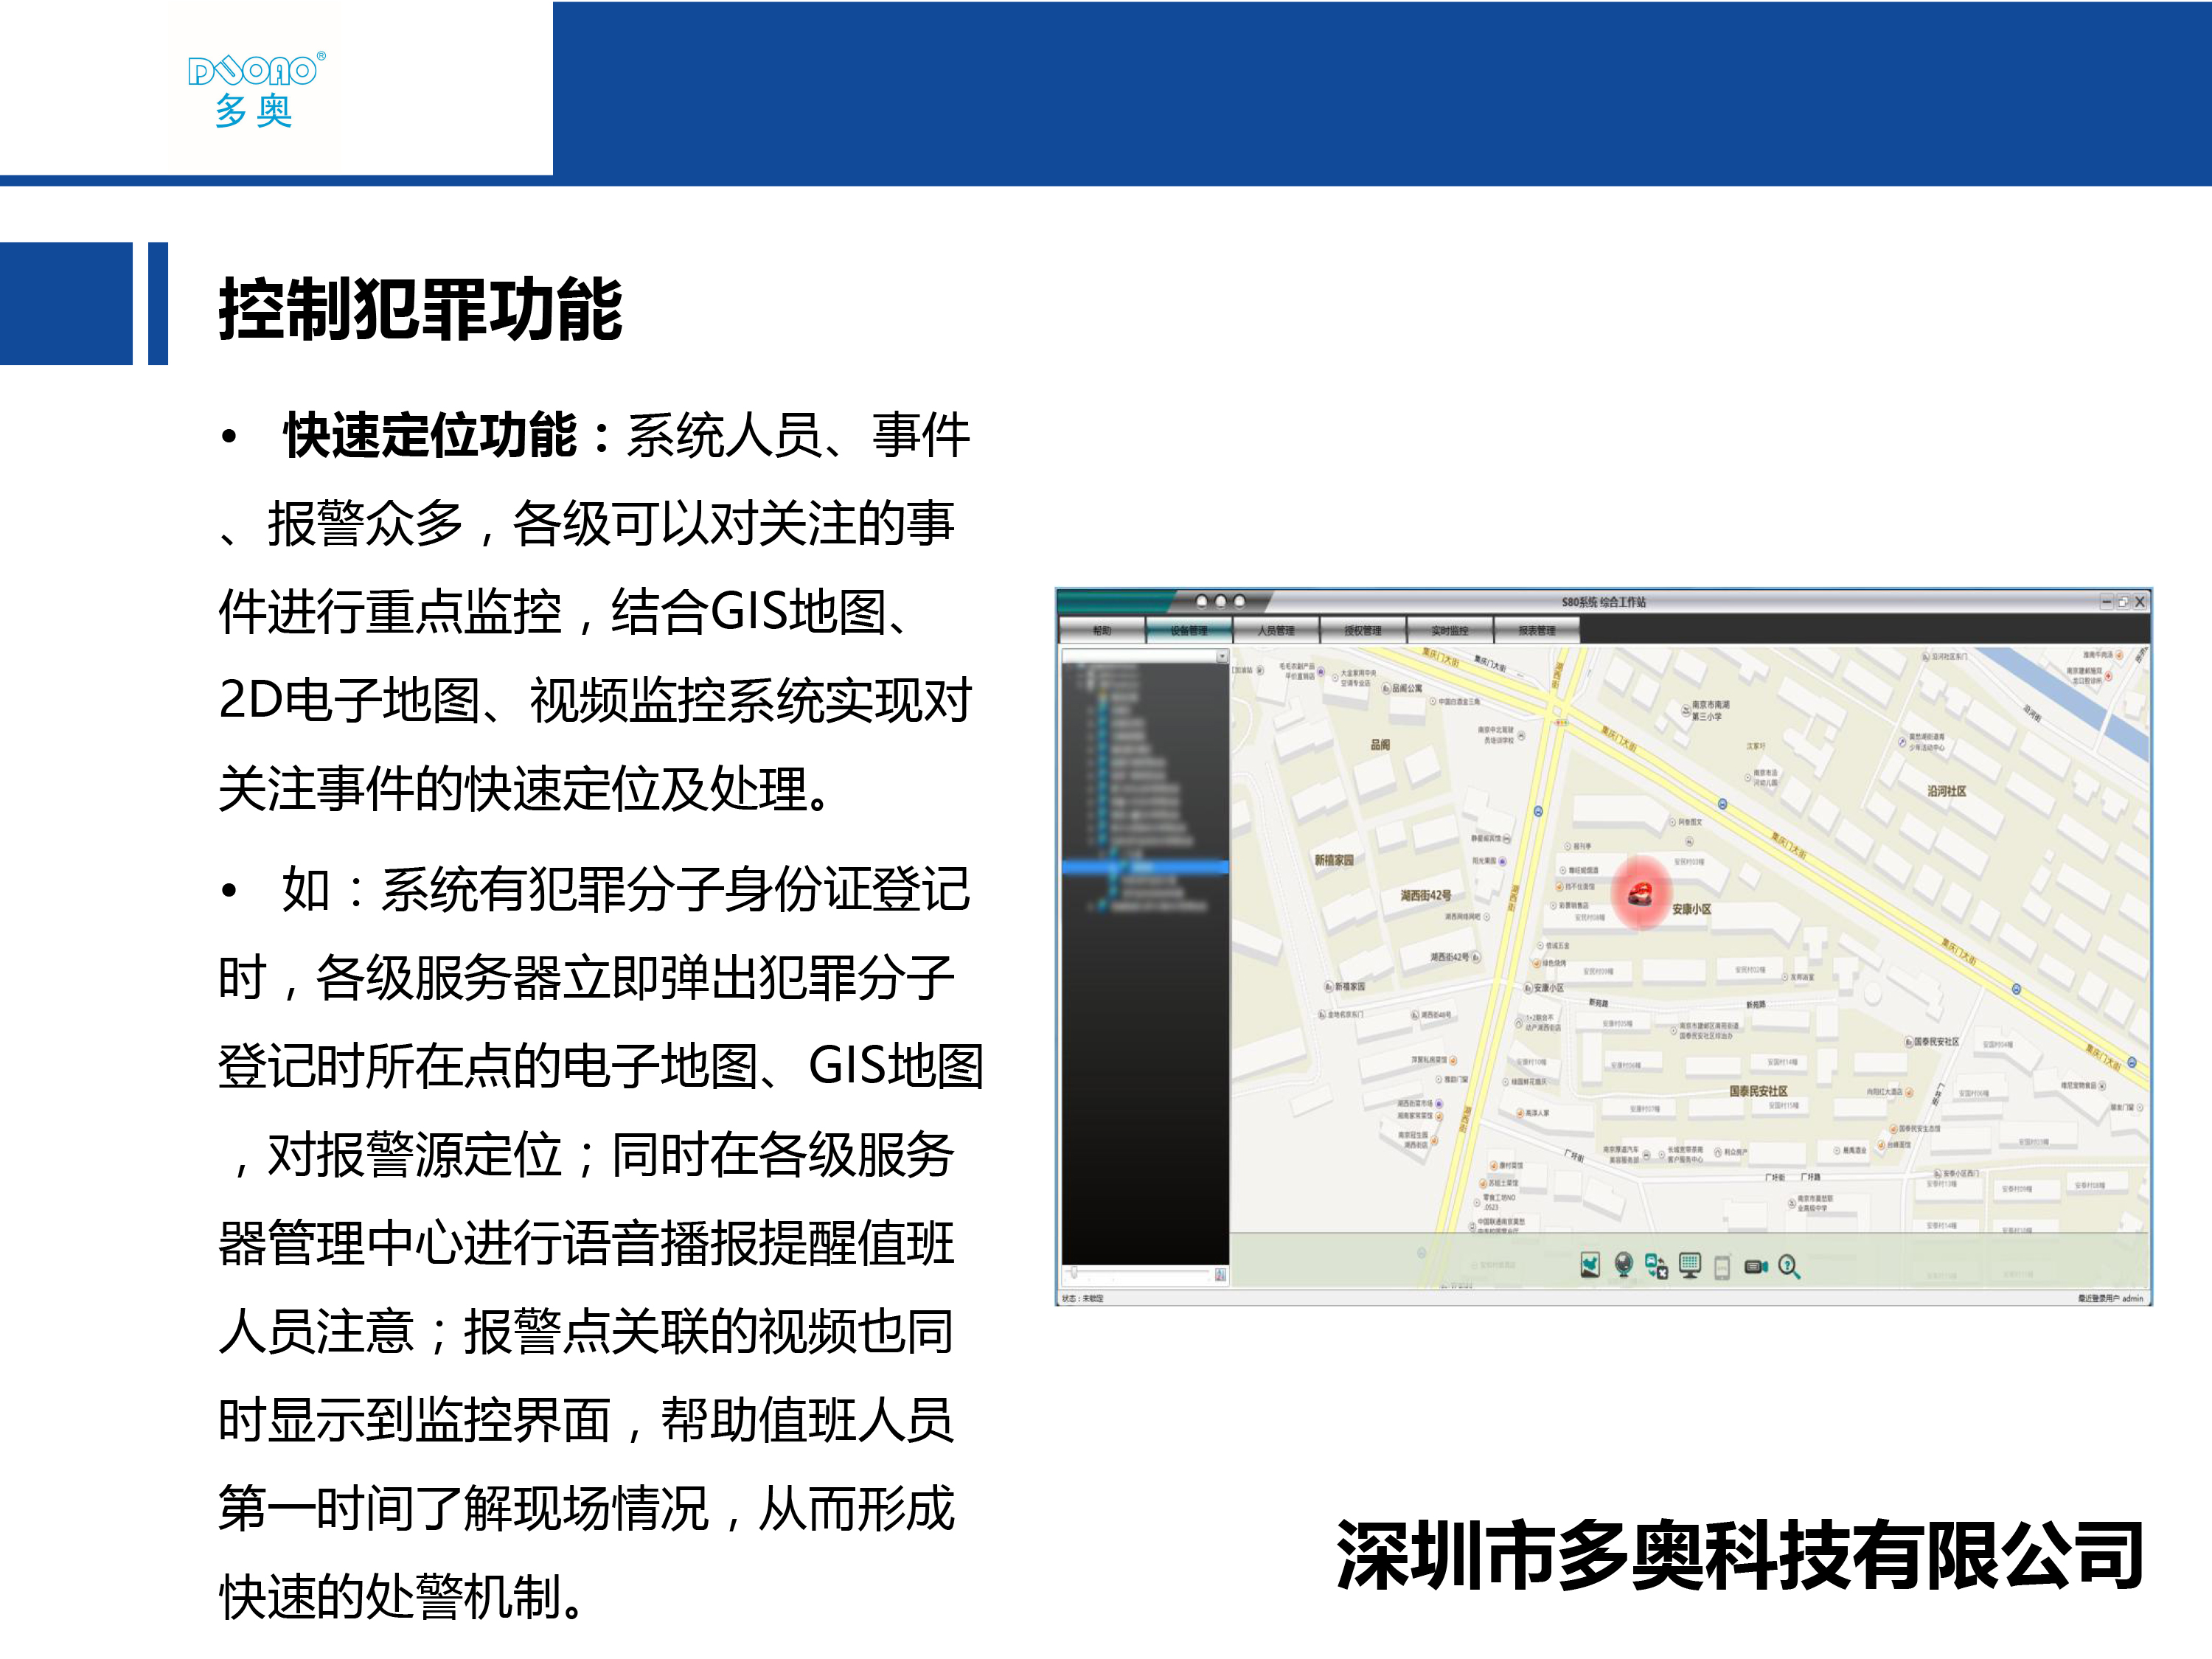Viewport: 2212px width, 1659px height.
Task: Click the 南京市南湖第三小学 school marker
Action: click(x=1686, y=711)
